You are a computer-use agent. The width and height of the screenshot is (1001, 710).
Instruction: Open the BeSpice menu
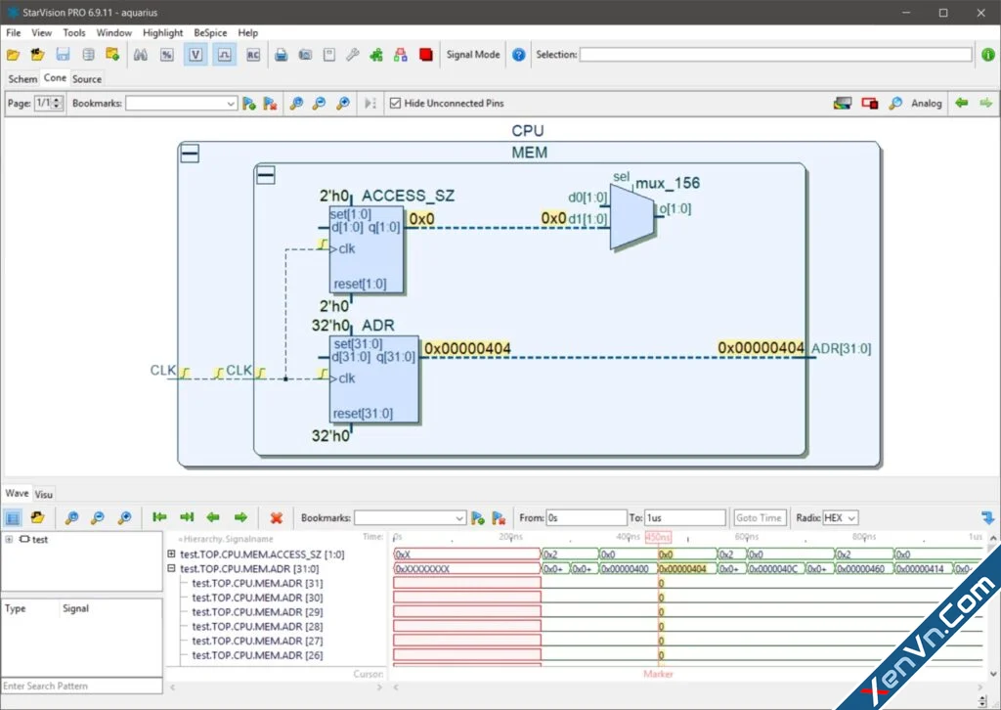pos(210,32)
